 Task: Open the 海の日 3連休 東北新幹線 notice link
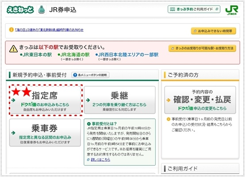(x=49, y=30)
